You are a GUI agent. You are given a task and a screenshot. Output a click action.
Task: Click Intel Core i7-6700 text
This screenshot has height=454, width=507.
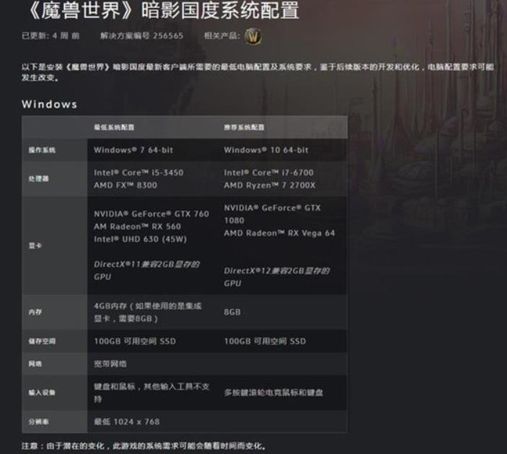coord(269,173)
